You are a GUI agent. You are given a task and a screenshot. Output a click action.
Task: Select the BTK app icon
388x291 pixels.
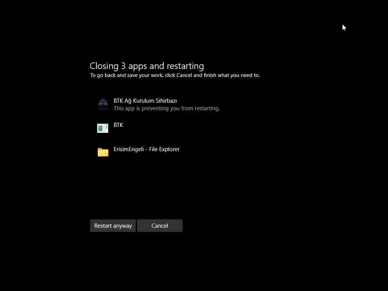tap(103, 128)
